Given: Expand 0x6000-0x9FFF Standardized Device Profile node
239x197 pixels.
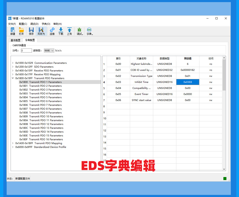Looking at the screenshot, I should (13, 147).
